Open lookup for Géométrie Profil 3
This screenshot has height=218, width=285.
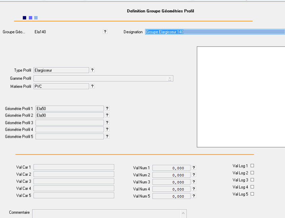107,123
